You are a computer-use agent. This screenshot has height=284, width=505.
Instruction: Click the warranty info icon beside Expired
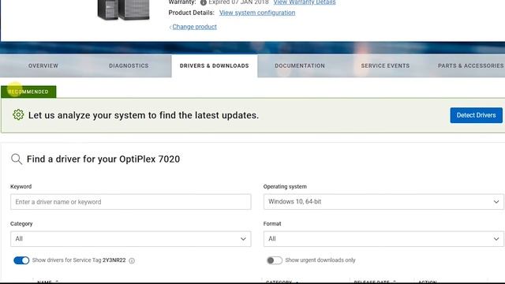click(x=204, y=2)
